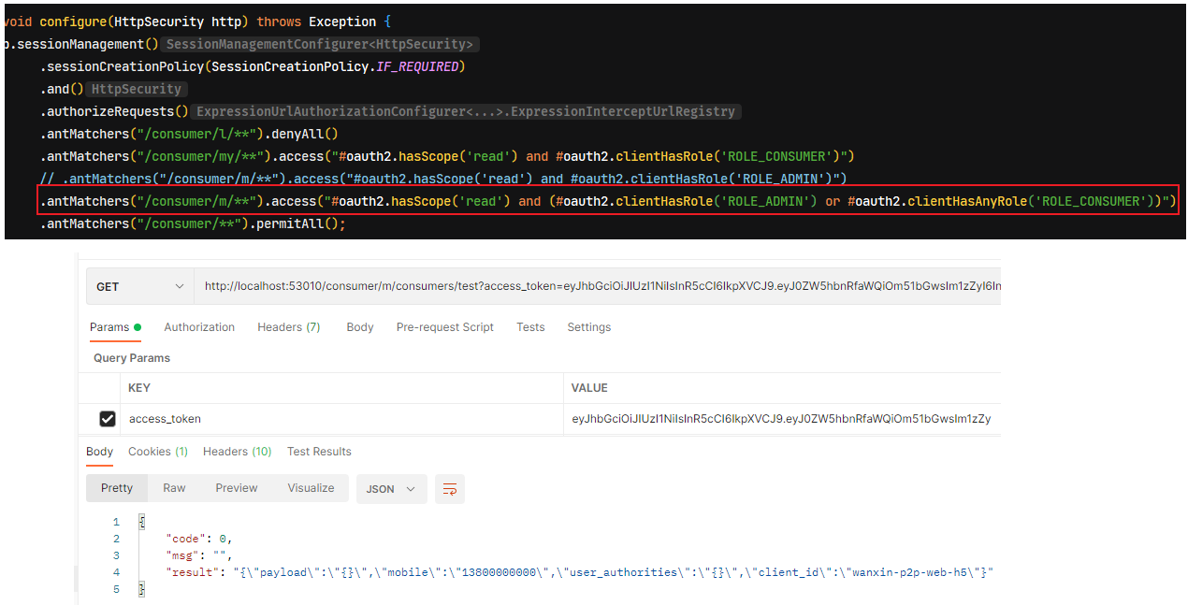1188x605 pixels.
Task: View response Cookies (1) tab
Action: point(158,452)
